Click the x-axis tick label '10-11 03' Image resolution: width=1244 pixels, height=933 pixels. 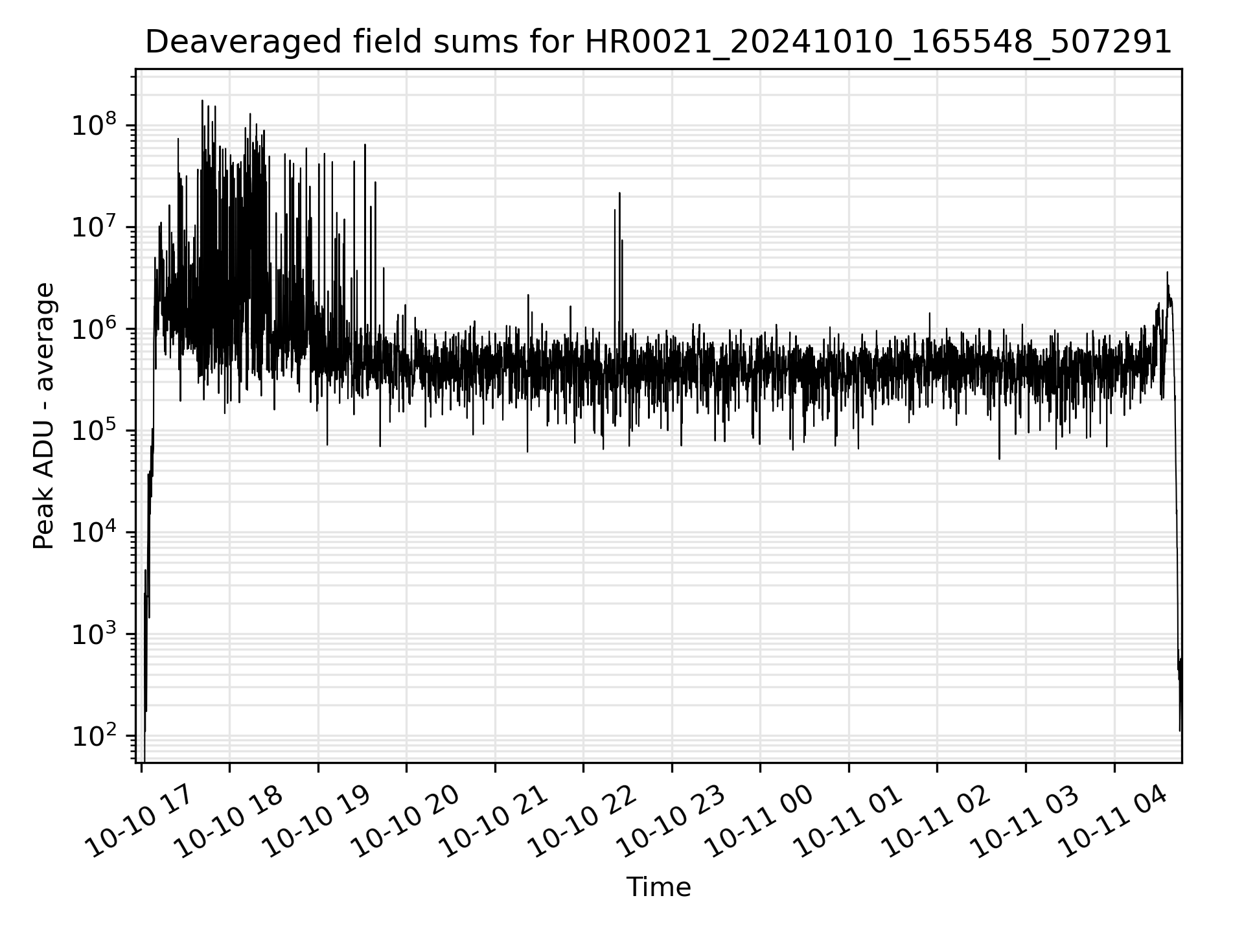click(x=1026, y=822)
